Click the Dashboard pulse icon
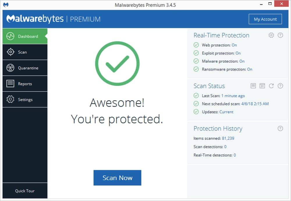This screenshot has width=291, height=201. click(x=10, y=36)
